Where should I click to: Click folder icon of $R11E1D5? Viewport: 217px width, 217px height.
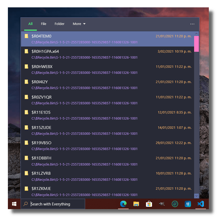click(x=26, y=112)
